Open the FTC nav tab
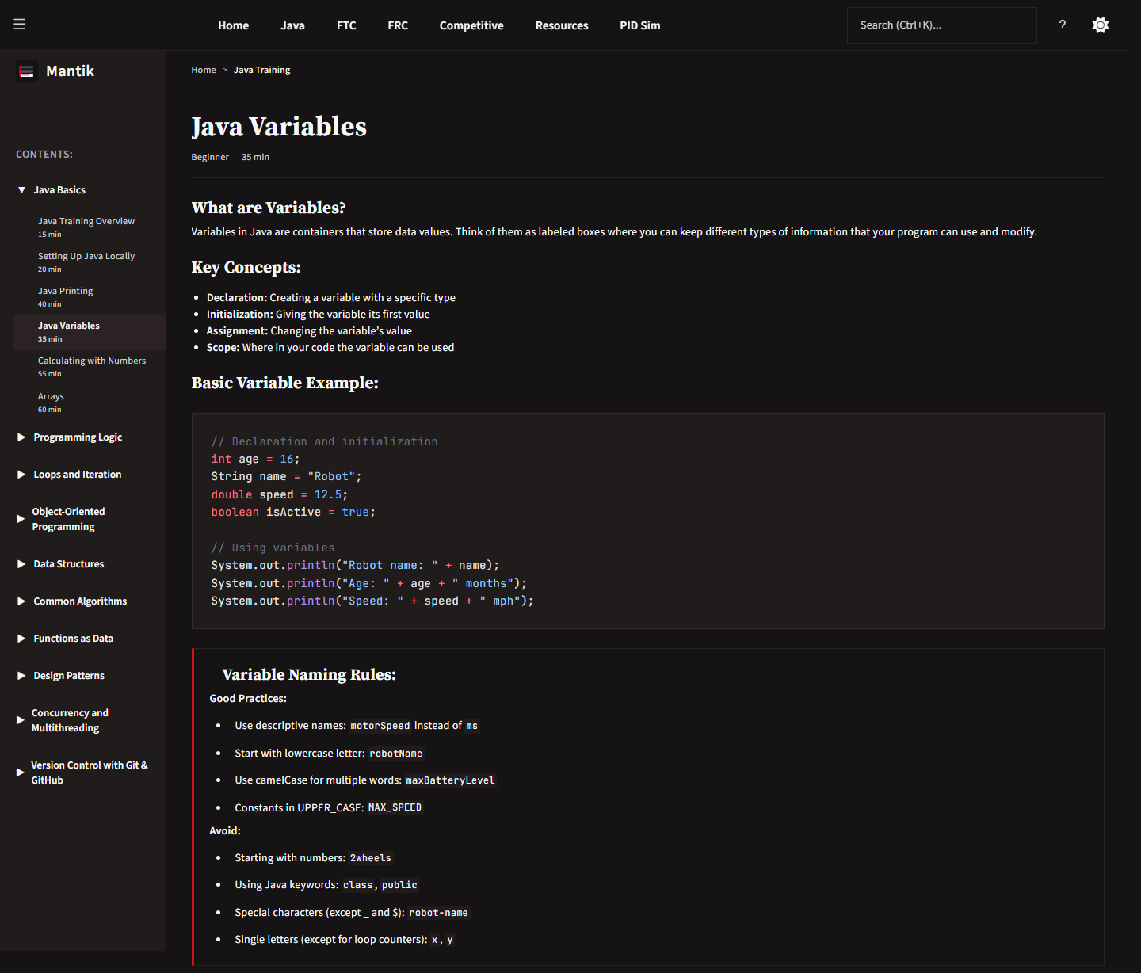The width and height of the screenshot is (1141, 973). [346, 25]
